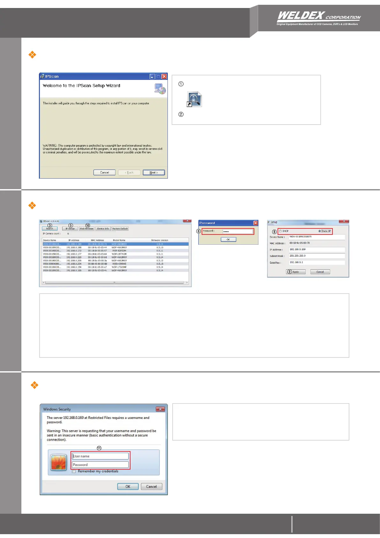Close the IPScan v1.0.4.A1 window
Image resolution: width=380 pixels, height=538 pixels.
click(x=187, y=221)
